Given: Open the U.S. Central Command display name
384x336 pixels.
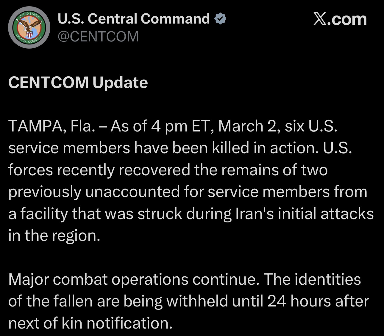Looking at the screenshot, I should point(134,19).
